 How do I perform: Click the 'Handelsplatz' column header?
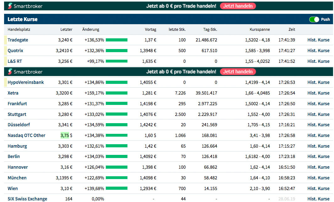19,30
